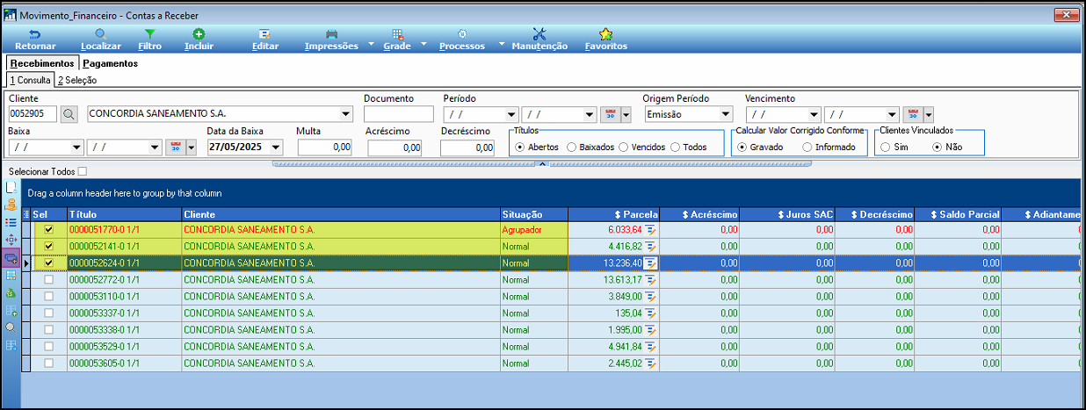Click the green money bag sidebar icon
This screenshot has height=410, width=1086.
[x=11, y=293]
